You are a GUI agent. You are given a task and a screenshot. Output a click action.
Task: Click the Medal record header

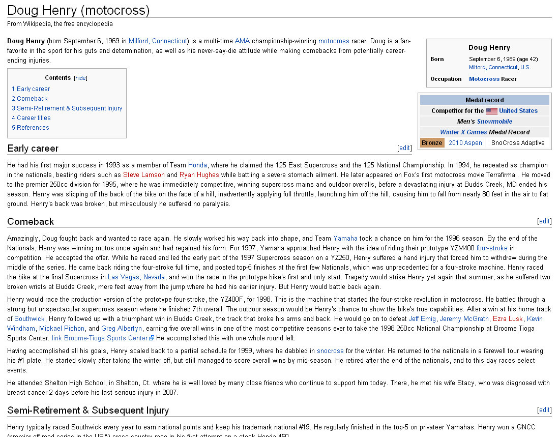click(485, 100)
